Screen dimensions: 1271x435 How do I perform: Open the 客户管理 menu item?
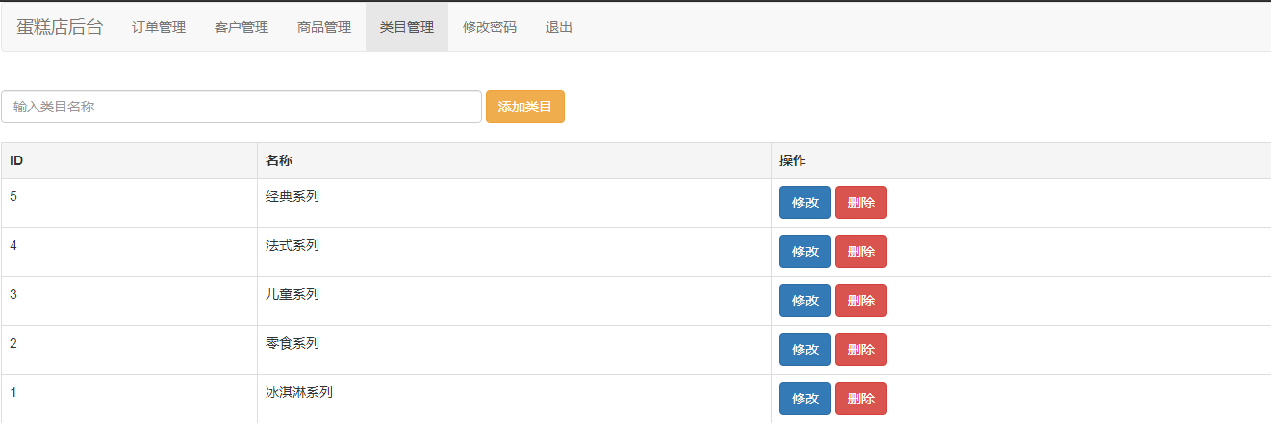pyautogui.click(x=241, y=27)
